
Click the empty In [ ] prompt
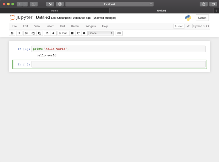(x=24, y=64)
